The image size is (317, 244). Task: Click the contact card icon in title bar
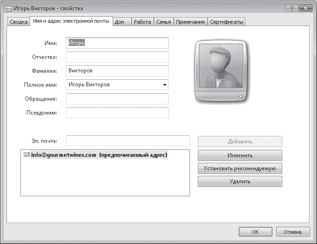[x=8, y=8]
